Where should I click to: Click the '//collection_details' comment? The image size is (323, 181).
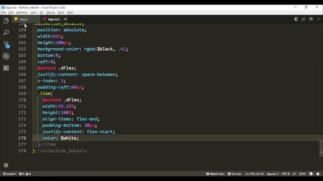61,151
